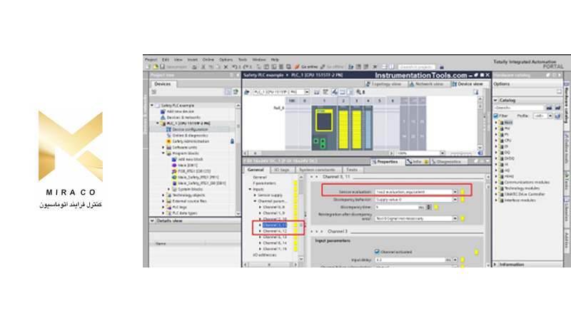Switch to the Network view tab
The width and height of the screenshot is (571, 321).
(x=428, y=83)
